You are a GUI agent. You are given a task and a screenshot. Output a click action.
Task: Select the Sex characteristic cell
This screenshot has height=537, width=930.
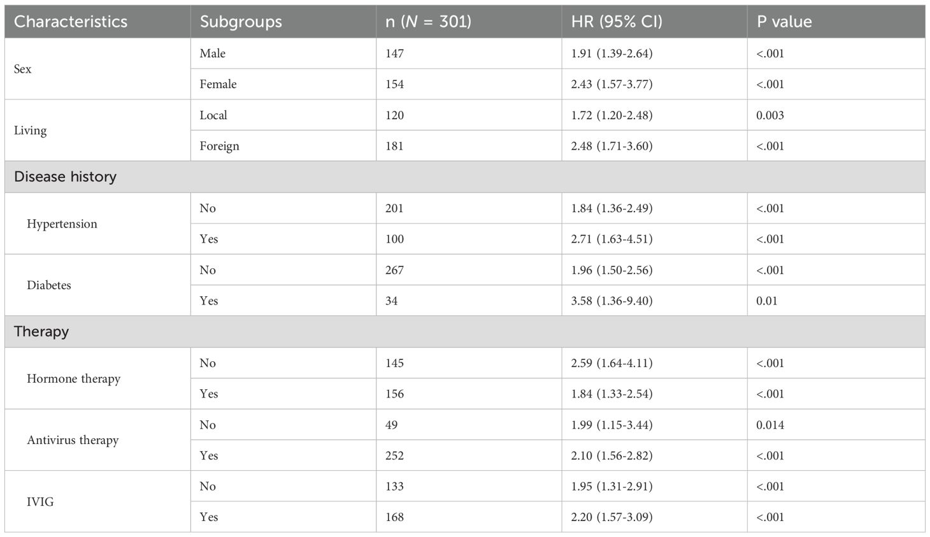click(x=23, y=69)
